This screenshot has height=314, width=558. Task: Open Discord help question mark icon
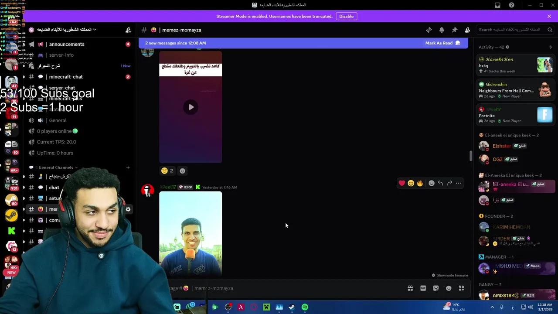(x=512, y=5)
